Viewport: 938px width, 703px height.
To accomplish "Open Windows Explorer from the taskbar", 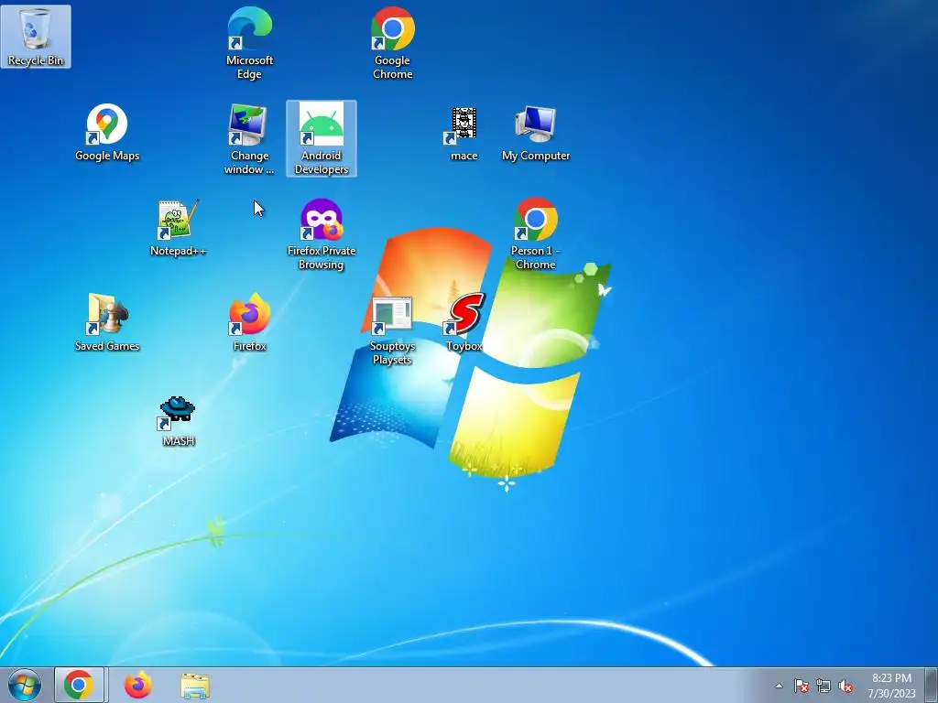I will [x=195, y=685].
